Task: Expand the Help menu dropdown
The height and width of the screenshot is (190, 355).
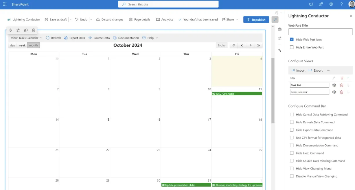Action: [150, 38]
